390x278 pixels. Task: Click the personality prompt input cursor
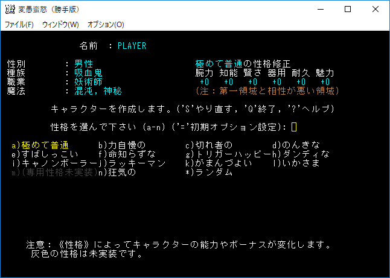tap(294, 127)
